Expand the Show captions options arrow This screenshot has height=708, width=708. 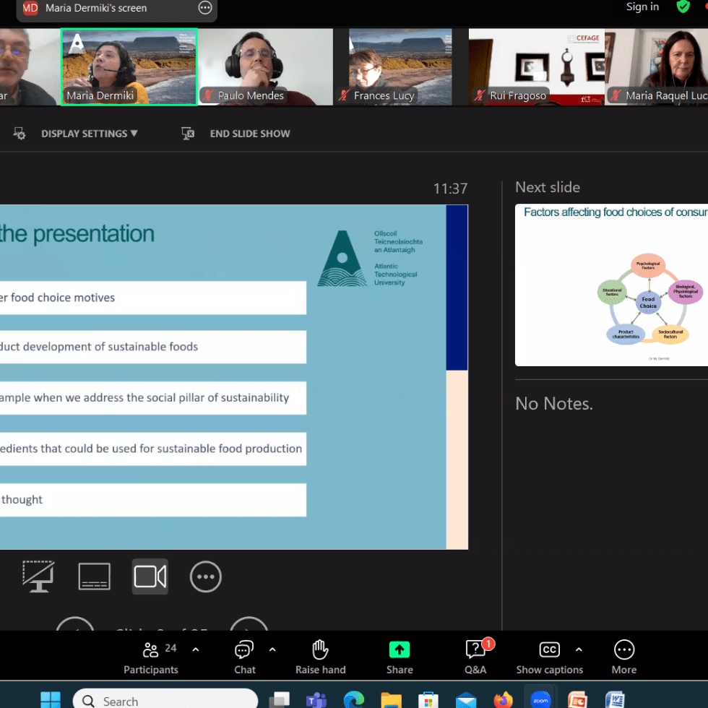[579, 649]
